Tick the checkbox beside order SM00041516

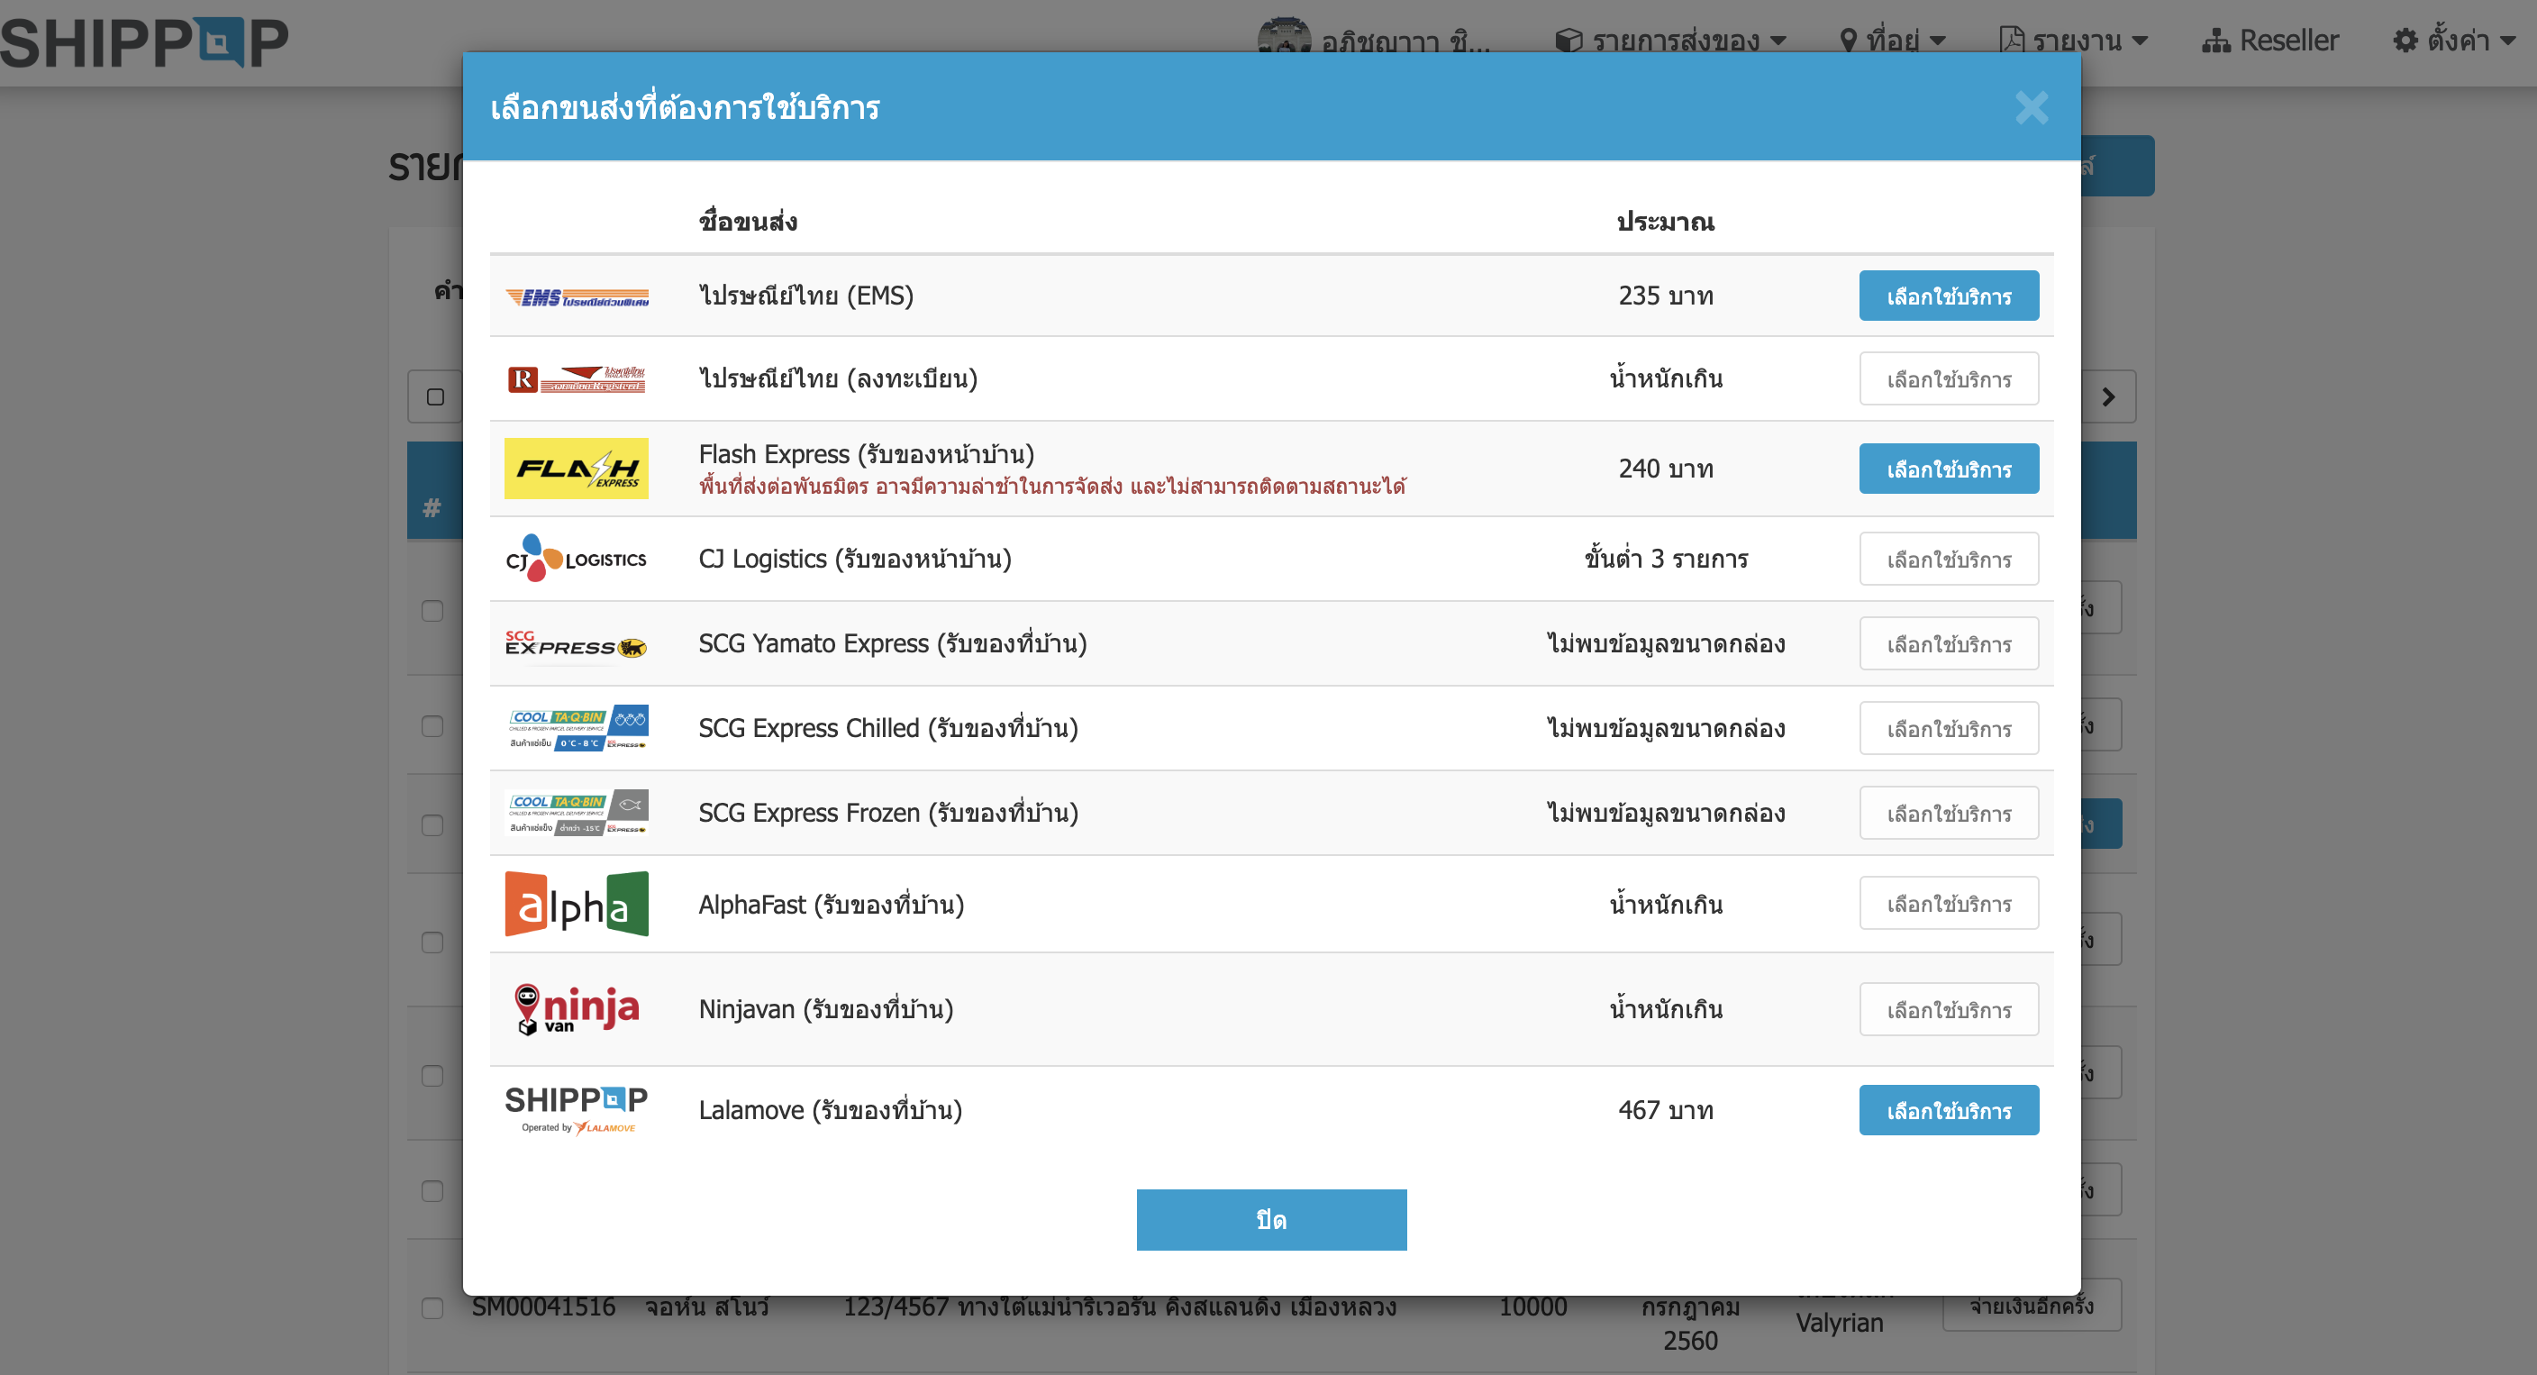(x=432, y=1308)
